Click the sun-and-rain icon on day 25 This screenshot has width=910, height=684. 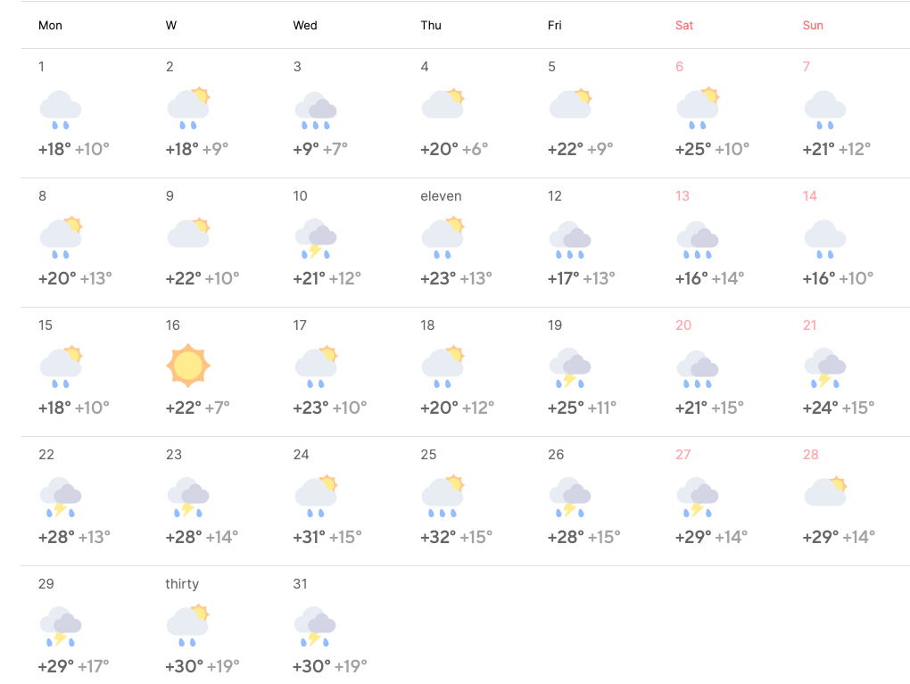[443, 496]
